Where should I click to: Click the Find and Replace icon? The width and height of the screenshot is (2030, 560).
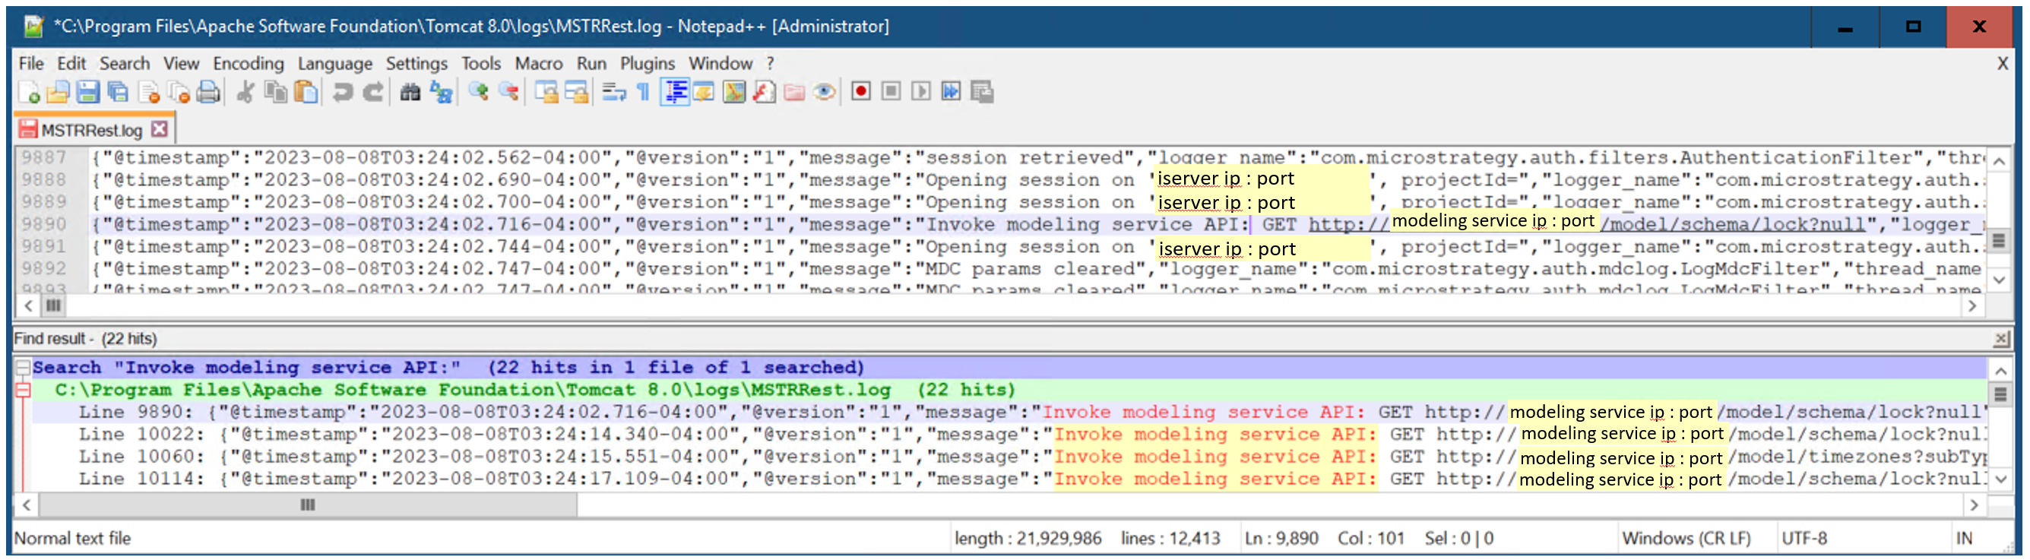tap(442, 92)
